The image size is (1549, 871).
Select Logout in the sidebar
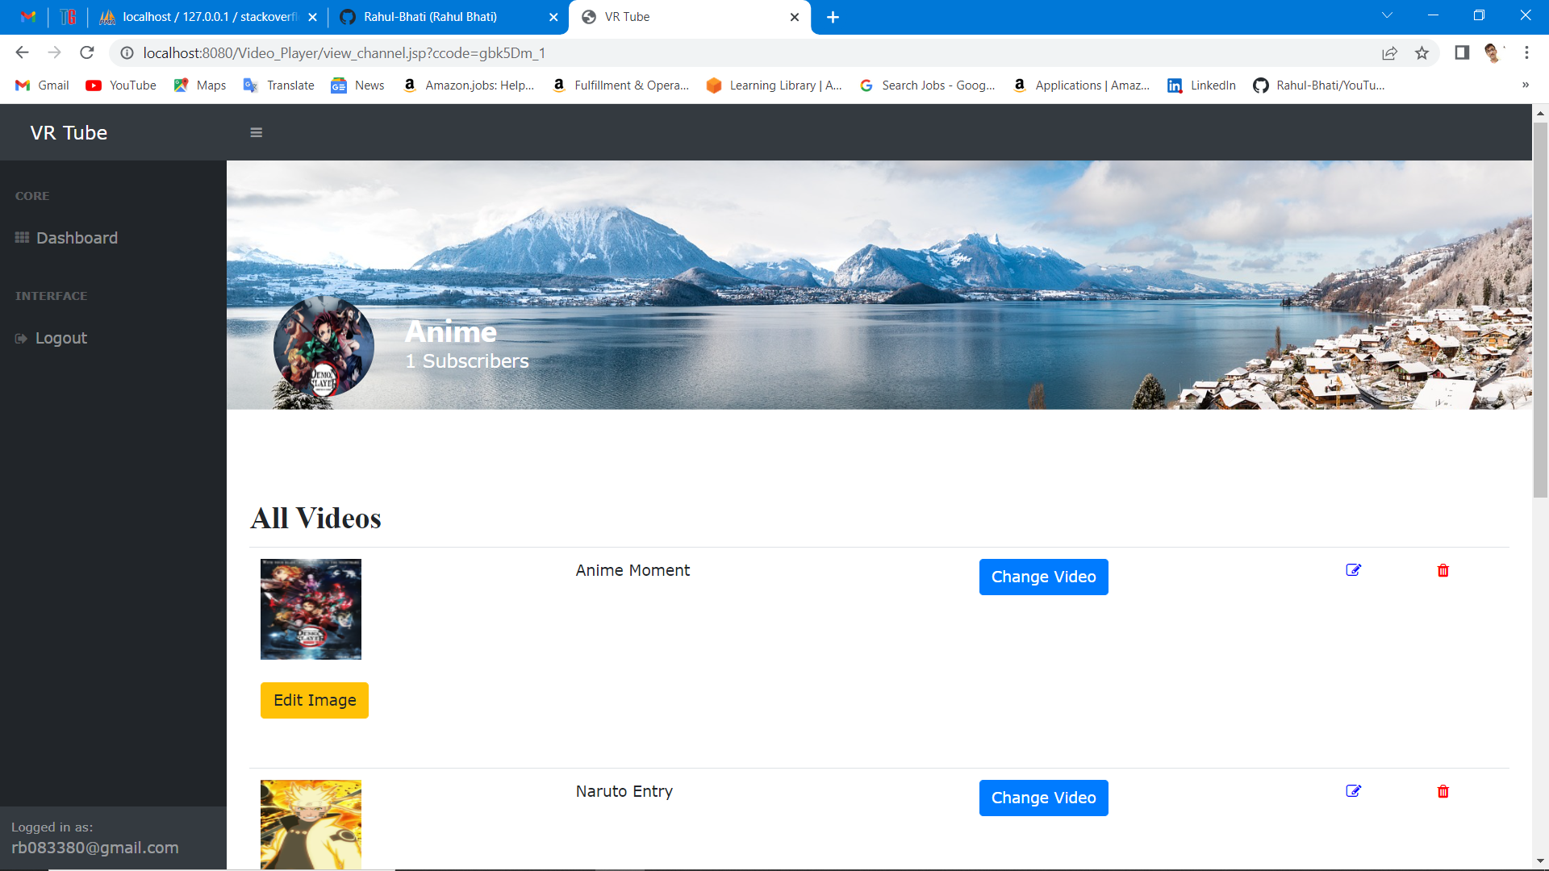pos(61,338)
